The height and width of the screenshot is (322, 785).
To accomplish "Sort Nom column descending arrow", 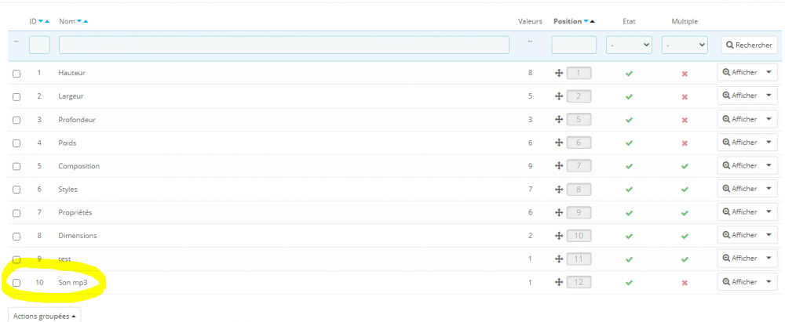I will pos(79,21).
